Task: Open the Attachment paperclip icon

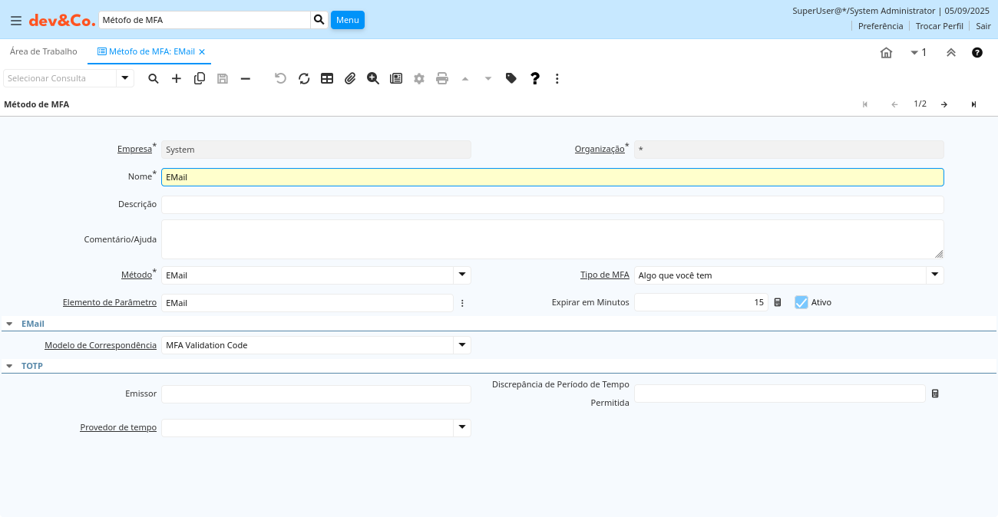Action: (x=350, y=78)
